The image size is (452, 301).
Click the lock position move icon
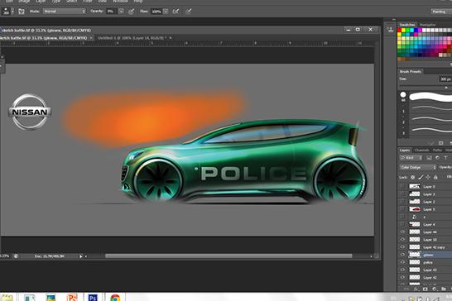click(x=428, y=177)
